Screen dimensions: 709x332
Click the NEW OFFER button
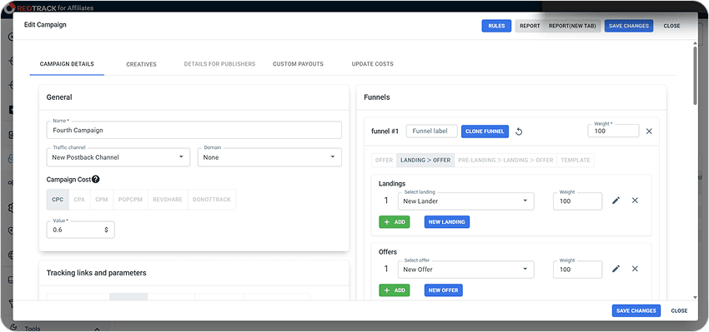[x=444, y=290]
